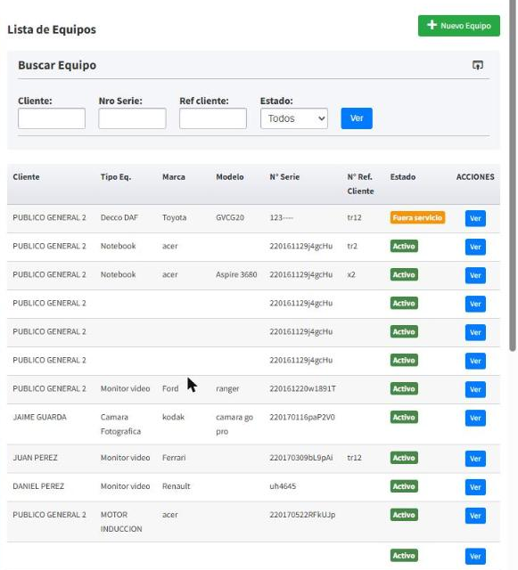Click Ver for JAIME GUARDA's kodak camera
Screen dimensions: 518x570
pos(475,418)
